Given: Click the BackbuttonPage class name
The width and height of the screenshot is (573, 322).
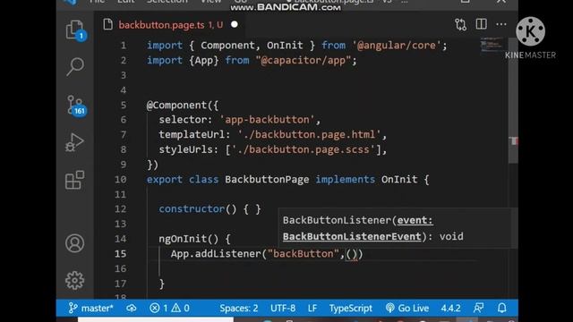Looking at the screenshot, I should (x=267, y=179).
